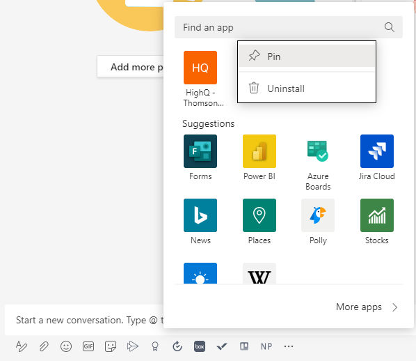Choose Uninstall from context menu
This screenshot has width=416, height=361.
click(x=307, y=89)
